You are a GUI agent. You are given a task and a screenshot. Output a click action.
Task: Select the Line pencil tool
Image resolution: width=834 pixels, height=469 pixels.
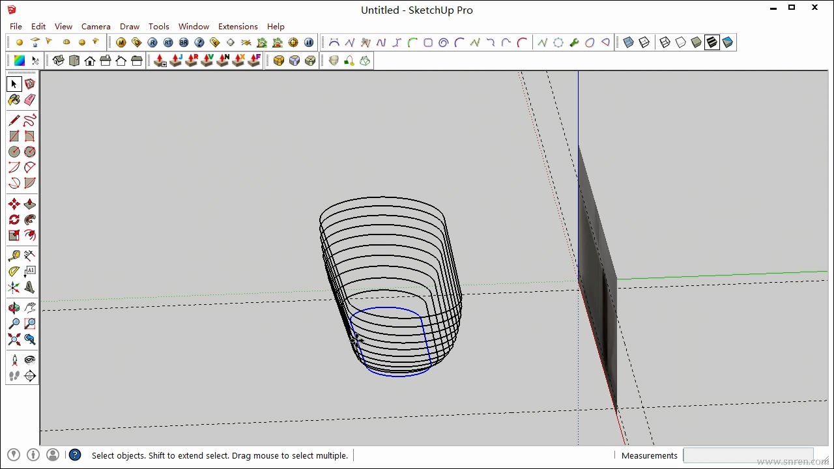click(14, 121)
